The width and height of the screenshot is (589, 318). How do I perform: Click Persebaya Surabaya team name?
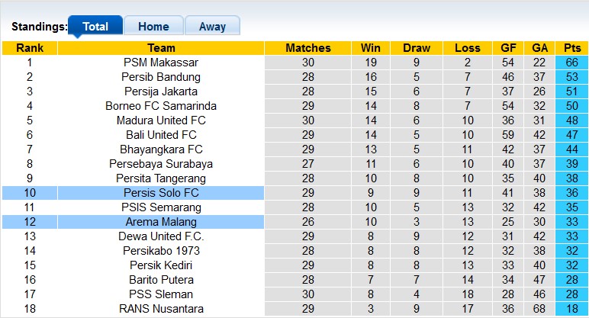pos(161,164)
